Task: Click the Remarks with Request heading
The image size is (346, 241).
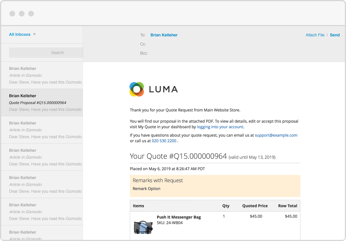Action: (x=158, y=180)
